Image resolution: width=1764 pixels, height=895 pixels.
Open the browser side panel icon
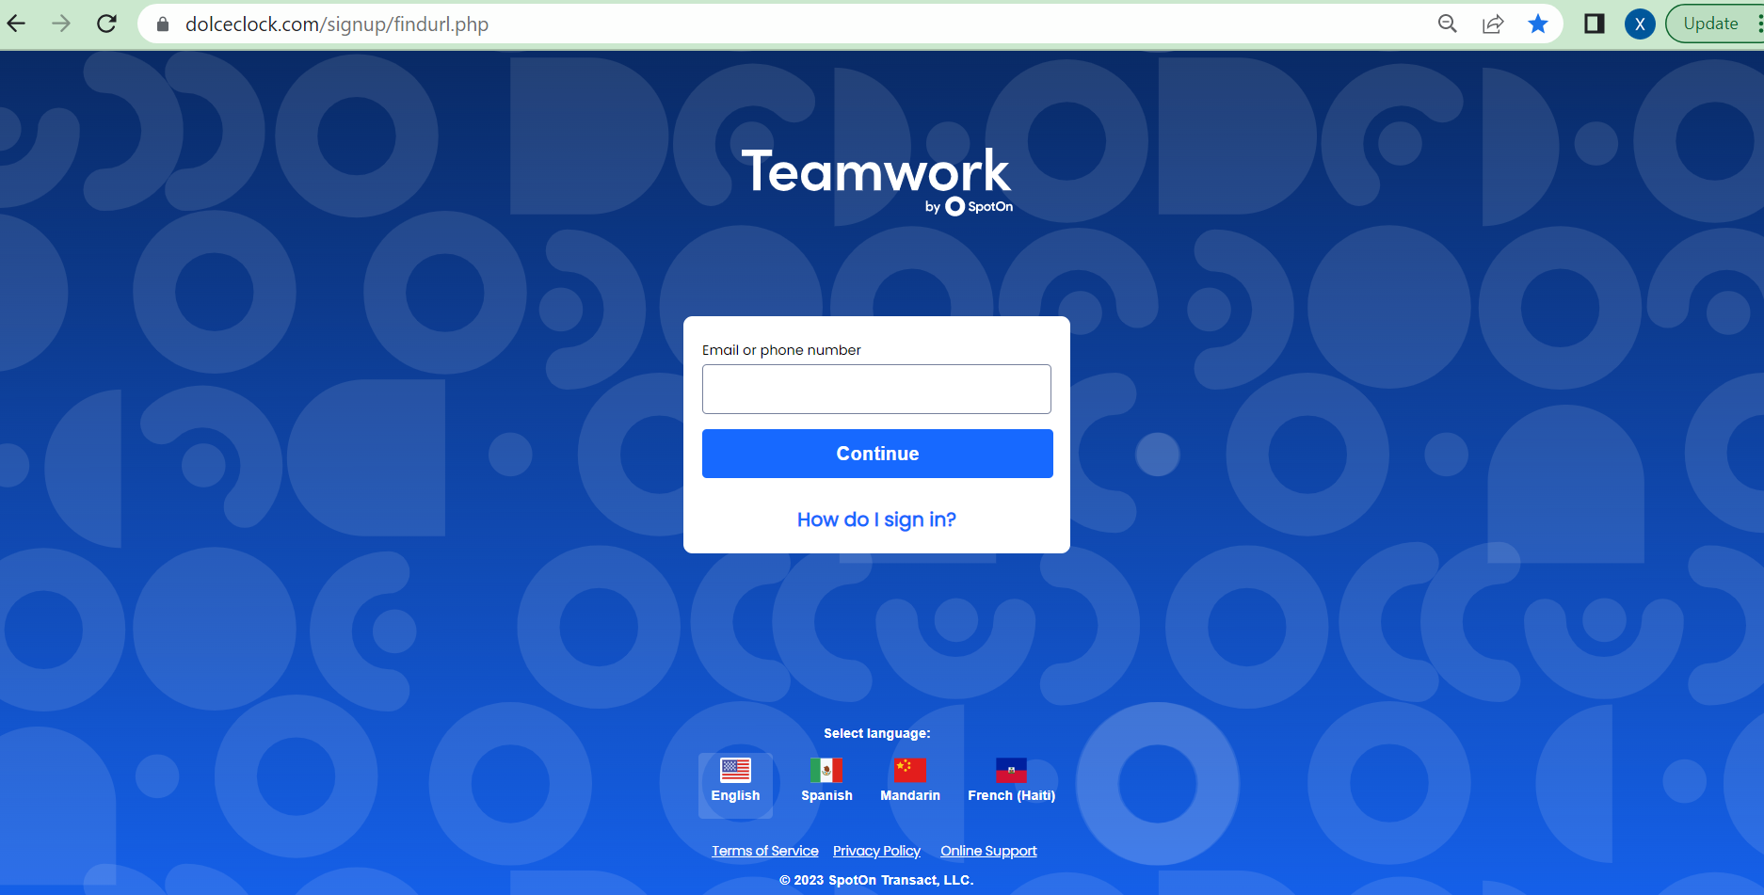pos(1595,24)
